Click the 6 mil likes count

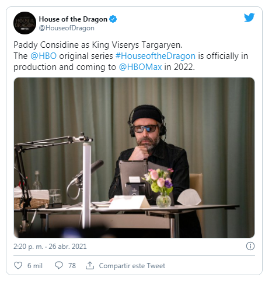point(35,265)
